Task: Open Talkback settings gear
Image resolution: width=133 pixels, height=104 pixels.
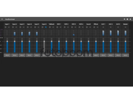Action: tap(50, 27)
